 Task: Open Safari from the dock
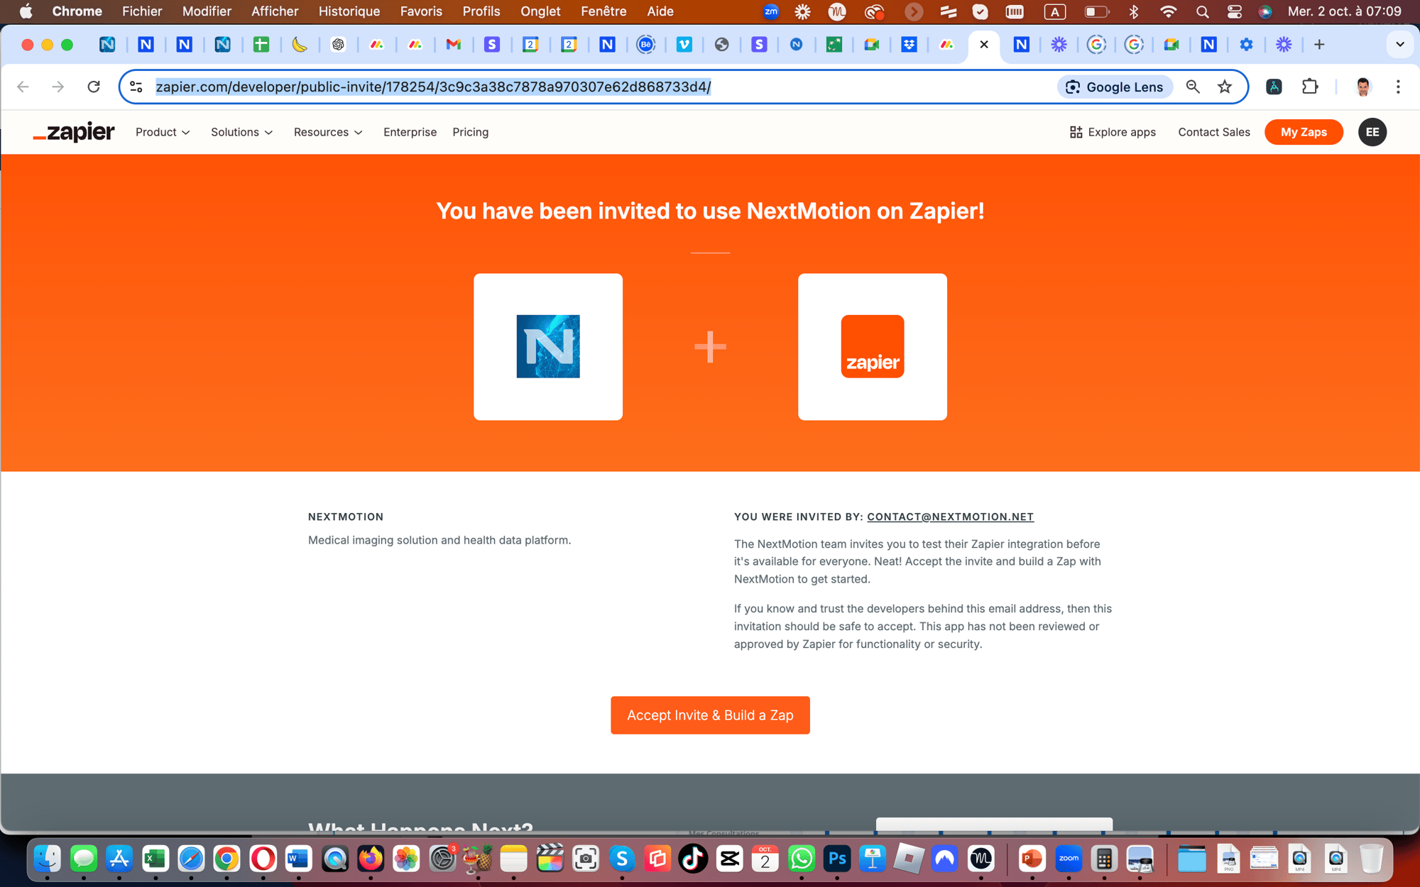point(191,859)
